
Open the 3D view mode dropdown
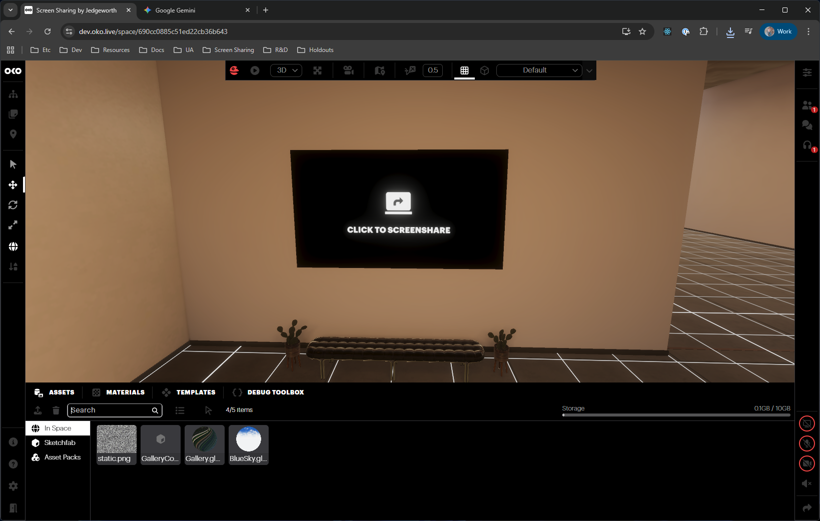tap(286, 70)
